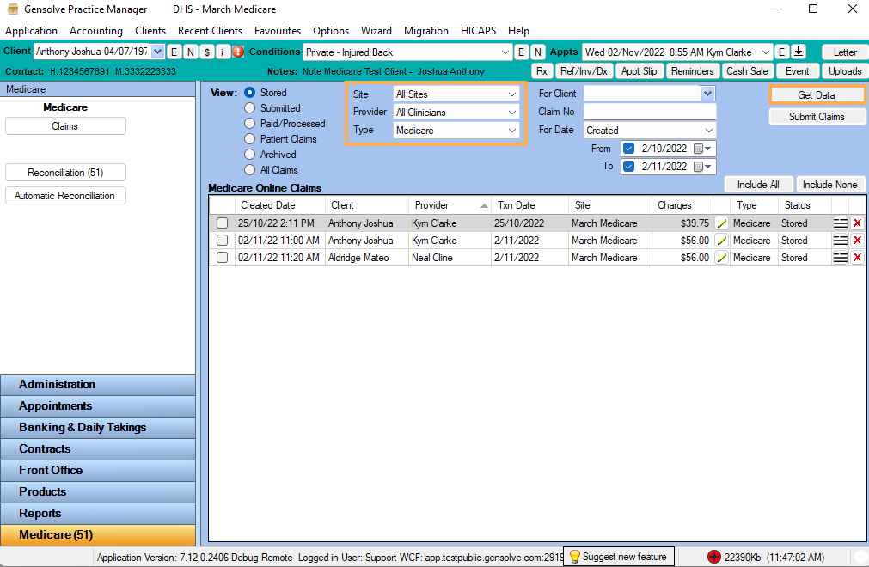869x567 pixels.
Task: Click the lightbulb Suggest new feature icon
Action: [575, 557]
